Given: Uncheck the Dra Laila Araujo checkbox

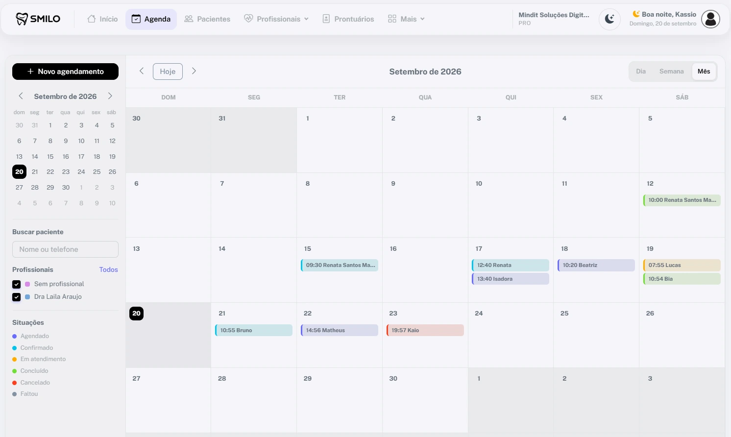Looking at the screenshot, I should tap(16, 297).
